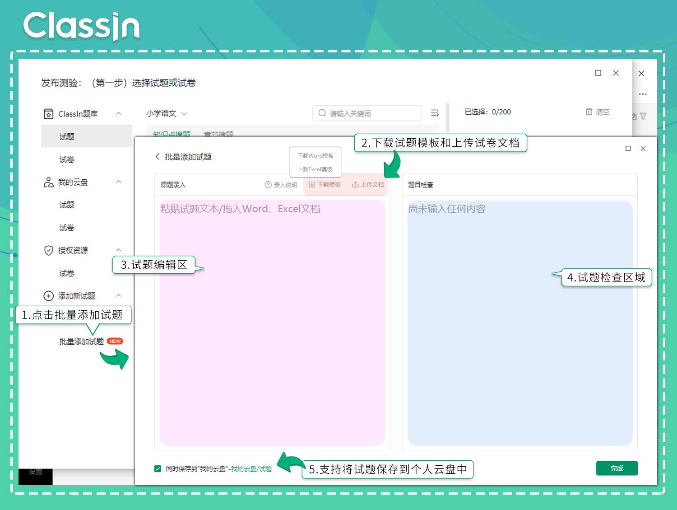This screenshot has width=677, height=510.
Task: Collapse the ClassIn题库 section chevron
Action: point(119,113)
